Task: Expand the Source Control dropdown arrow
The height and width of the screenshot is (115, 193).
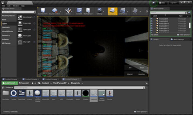Action: click(61, 11)
